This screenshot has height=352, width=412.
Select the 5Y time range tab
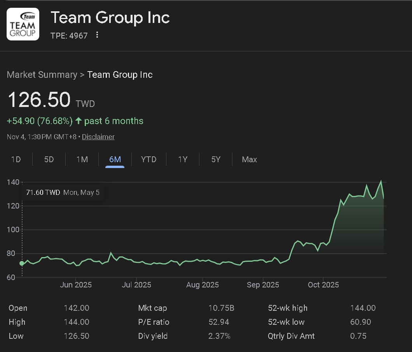[x=216, y=159]
